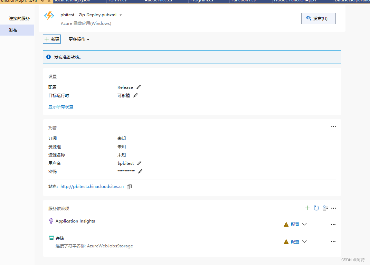Copy the site URL with copy icon

pos(129,187)
